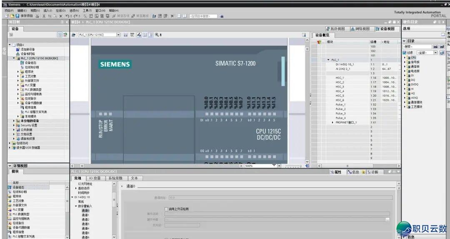Click the undo arrow icon
The height and width of the screenshot is (239, 450).
pos(67,16)
